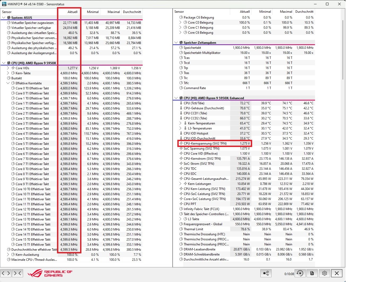Select the CPU-Gesamt-Leistungsaufnahme row
The image size is (368, 282).
coord(244,179)
